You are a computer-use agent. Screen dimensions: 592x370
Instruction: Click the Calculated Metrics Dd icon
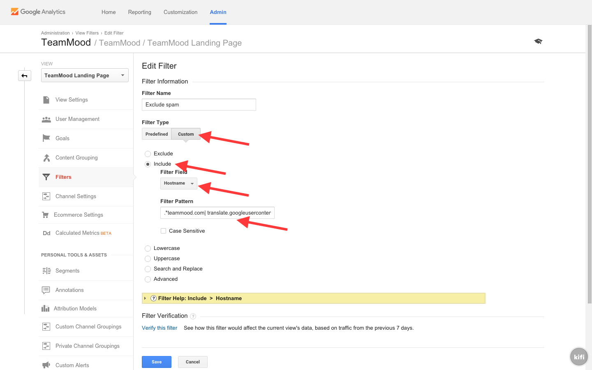(46, 233)
